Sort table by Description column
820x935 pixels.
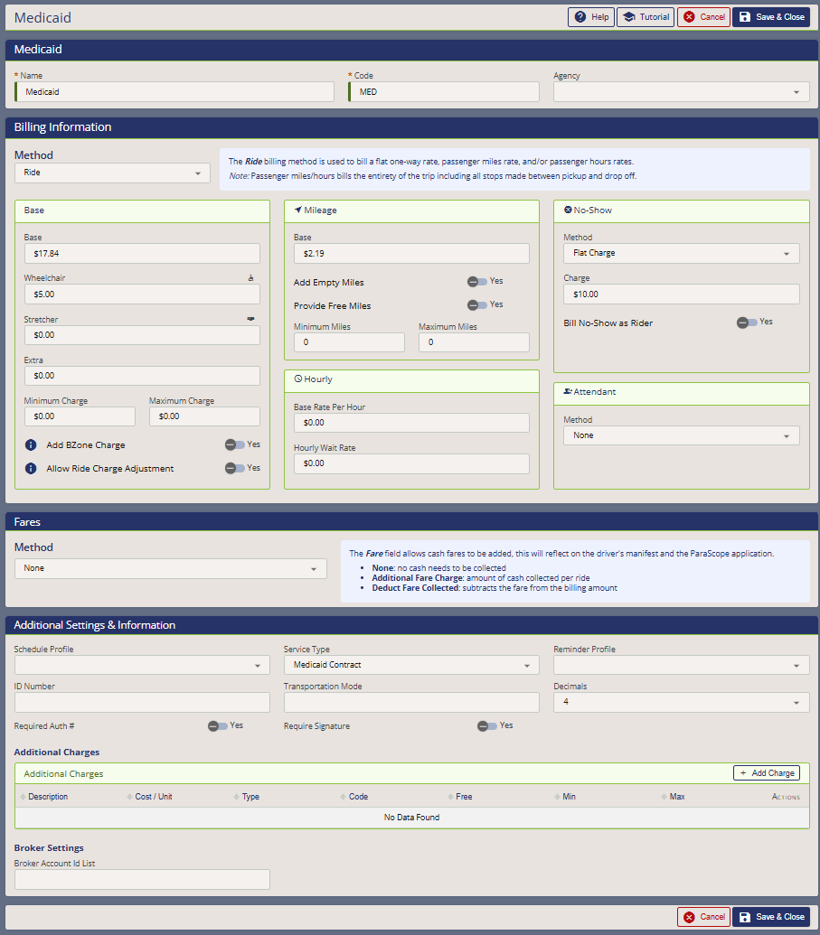pyautogui.click(x=44, y=797)
